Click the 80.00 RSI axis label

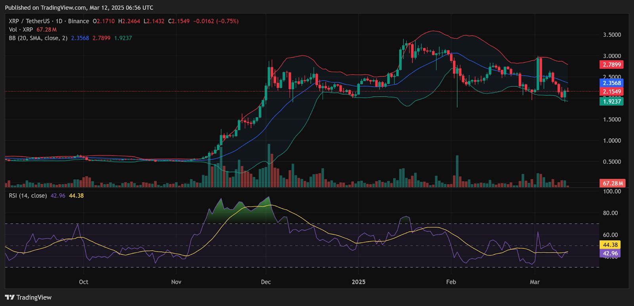point(610,213)
